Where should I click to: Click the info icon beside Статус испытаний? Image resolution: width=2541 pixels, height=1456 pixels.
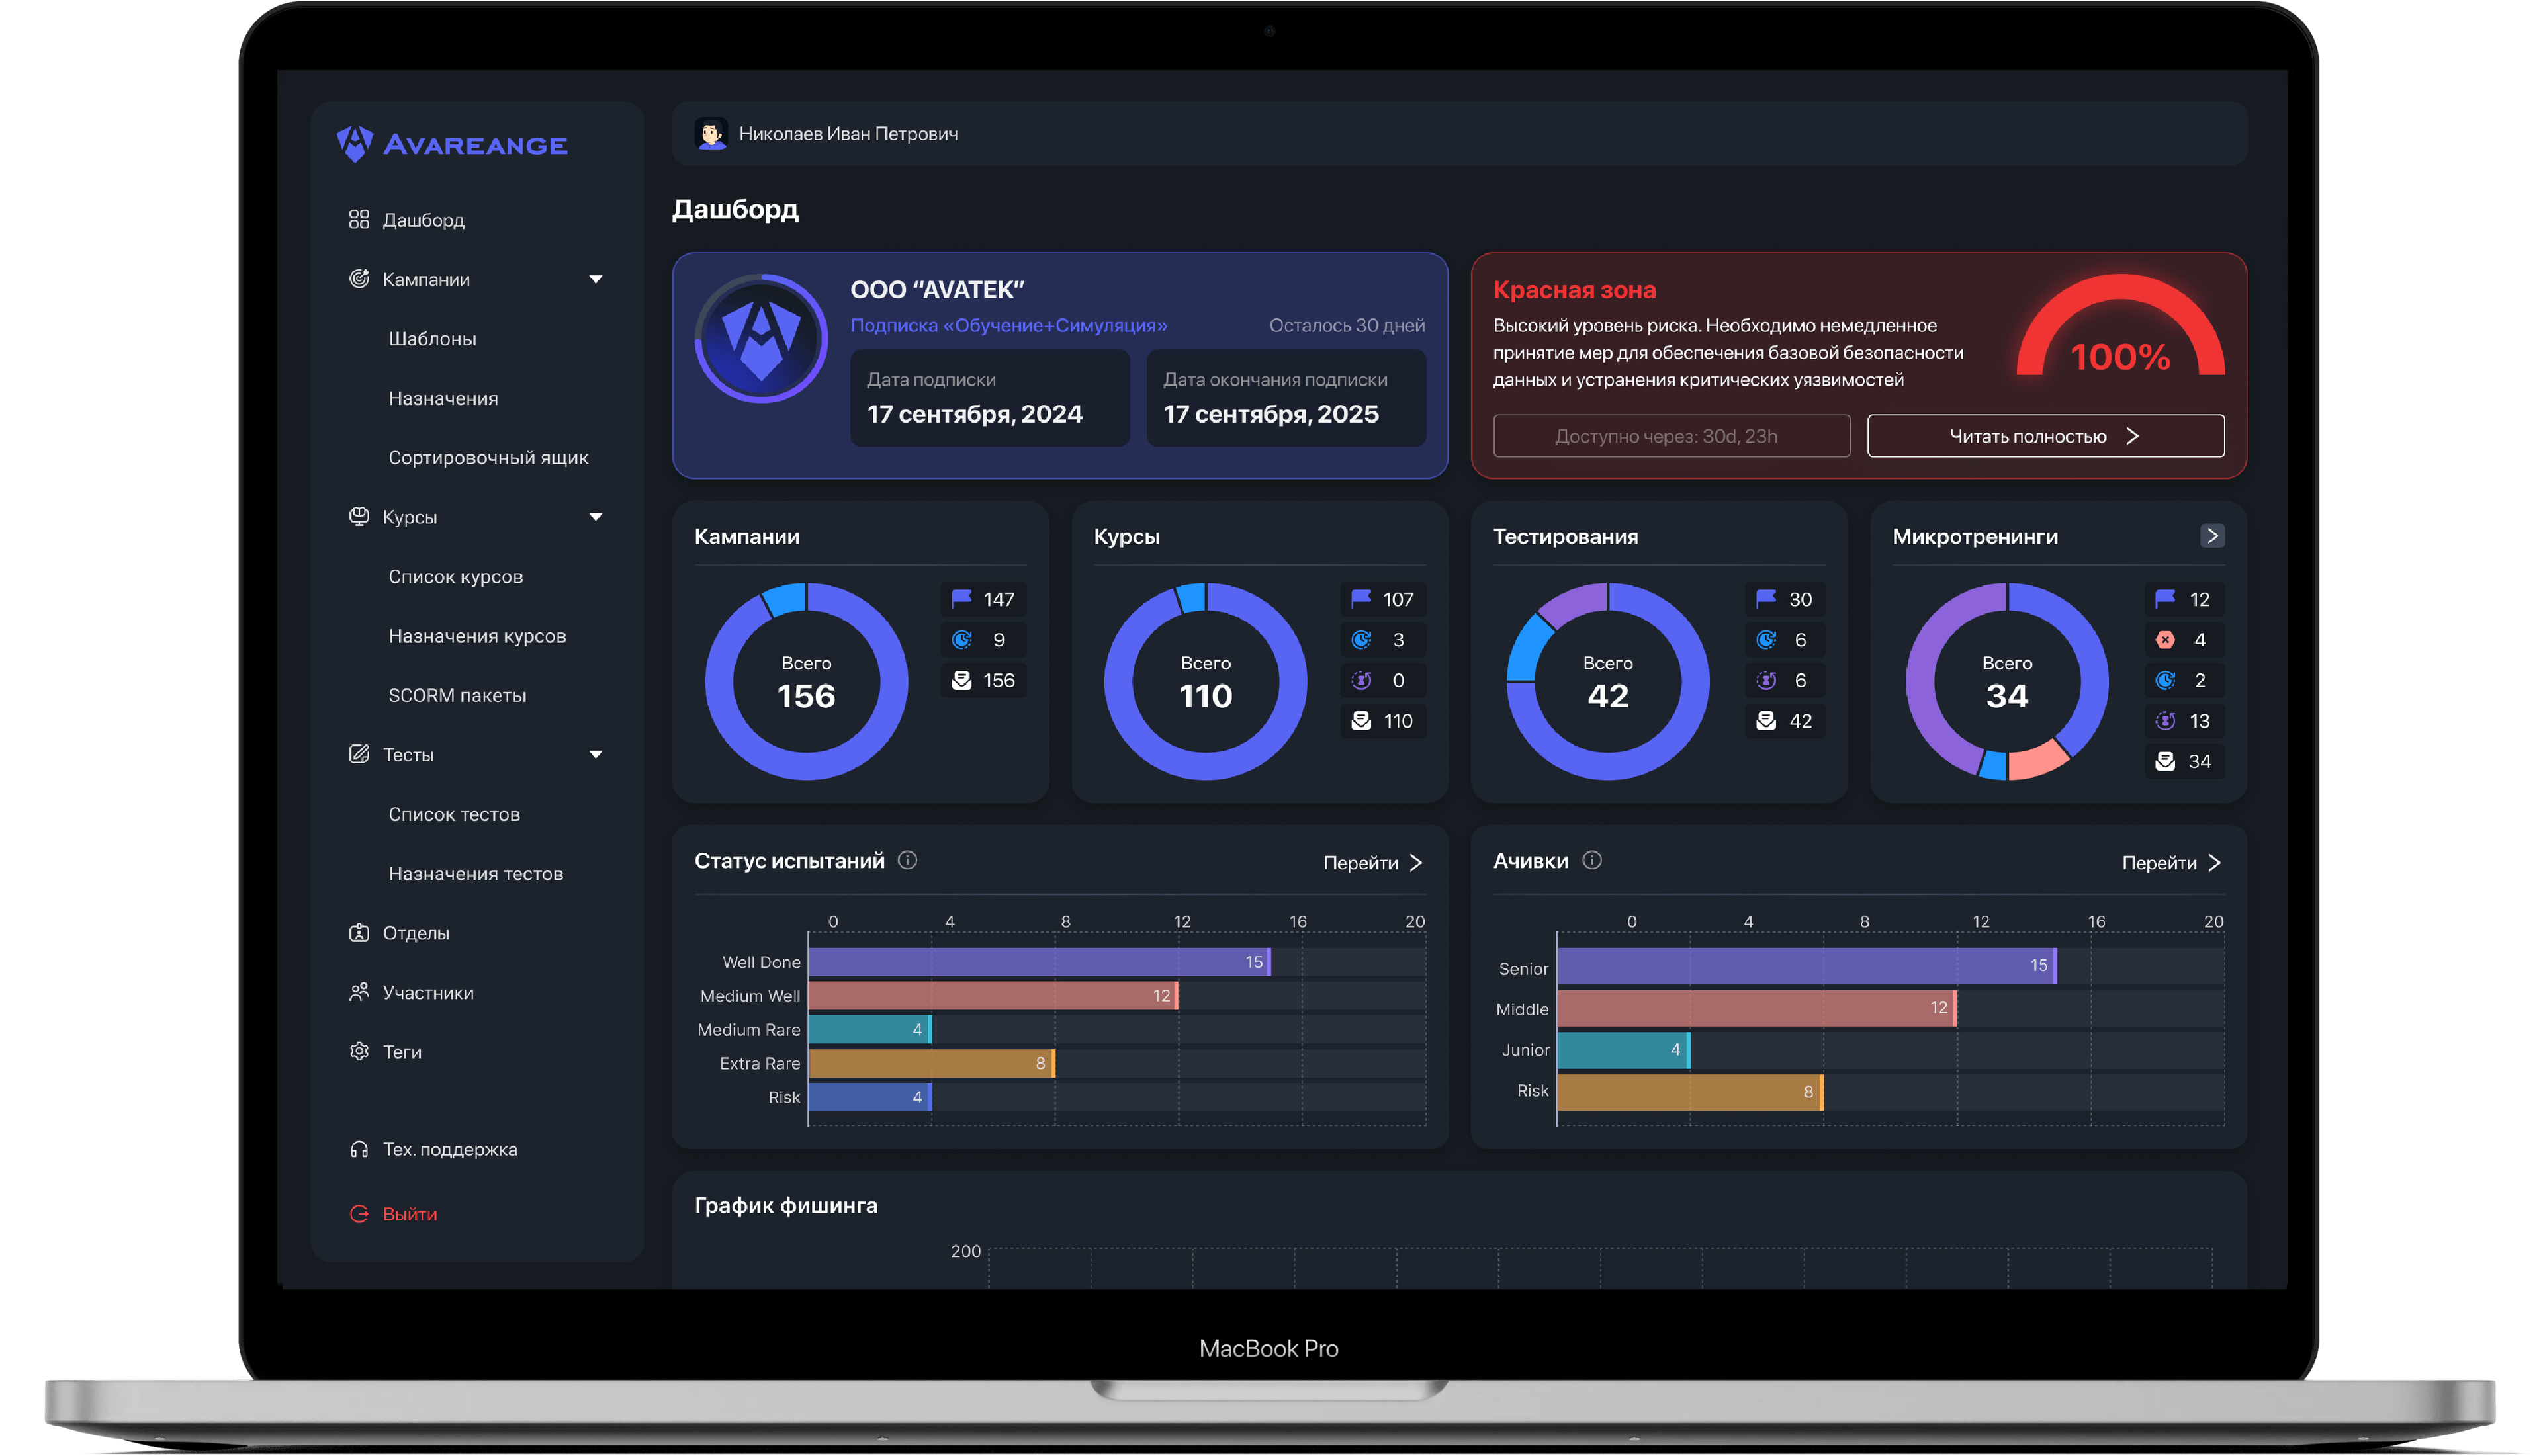click(907, 860)
